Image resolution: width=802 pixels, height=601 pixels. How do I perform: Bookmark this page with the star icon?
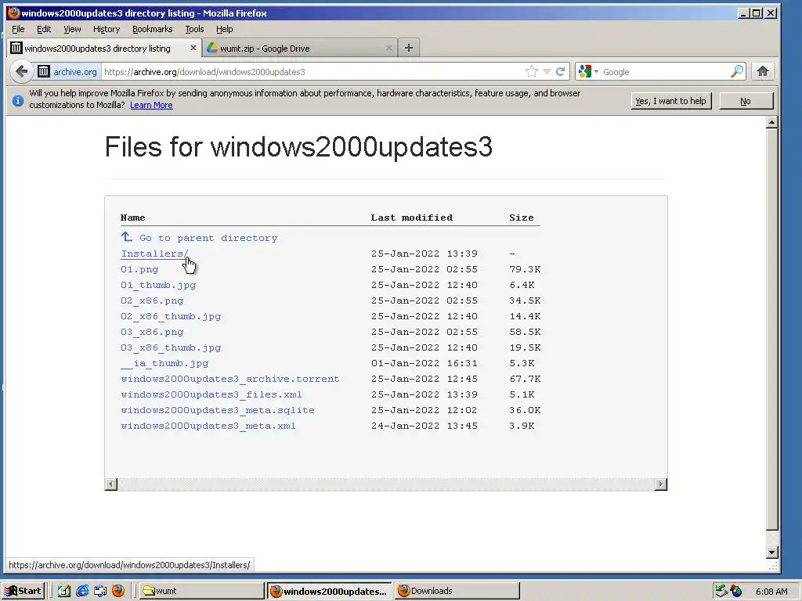[532, 71]
